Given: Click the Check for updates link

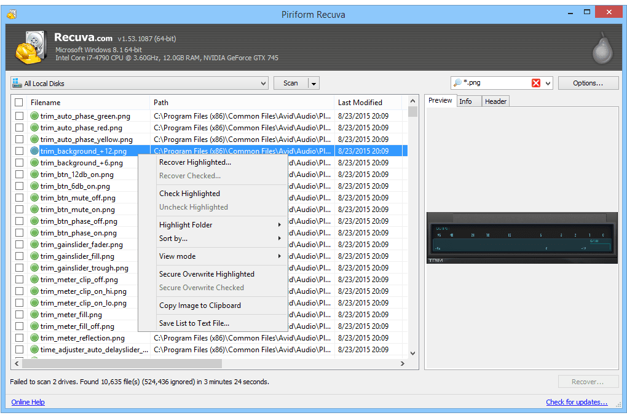Looking at the screenshot, I should (x=577, y=402).
